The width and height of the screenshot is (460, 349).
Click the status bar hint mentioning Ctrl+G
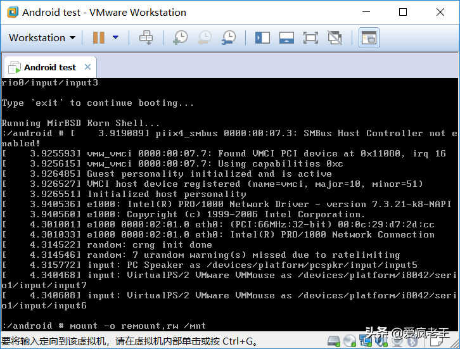coord(129,341)
